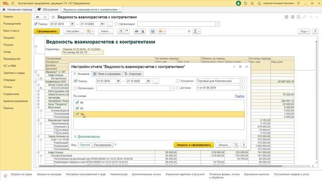Uncheck account 76 in the list
The image size is (322, 181).
coord(77,114)
